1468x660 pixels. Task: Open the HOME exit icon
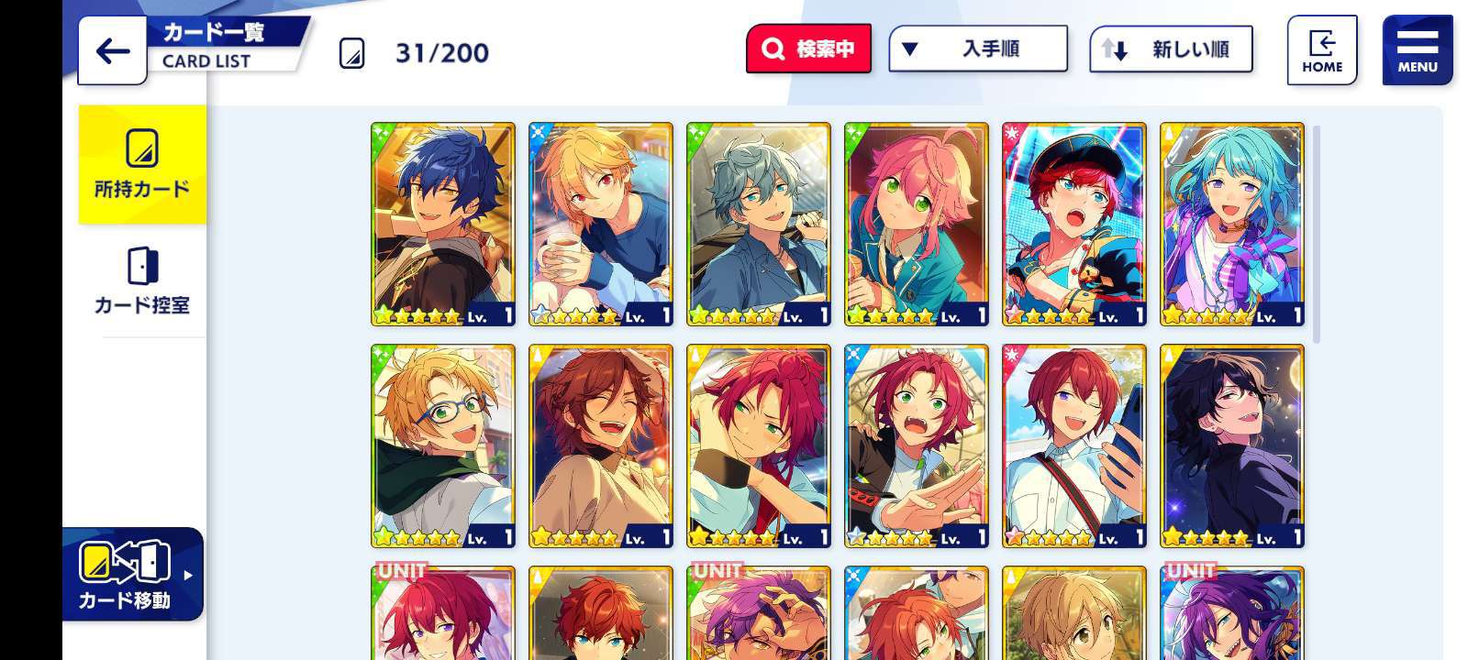point(1321,50)
